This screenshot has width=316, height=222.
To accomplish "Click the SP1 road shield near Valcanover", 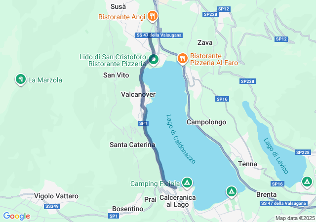I will [x=143, y=123].
